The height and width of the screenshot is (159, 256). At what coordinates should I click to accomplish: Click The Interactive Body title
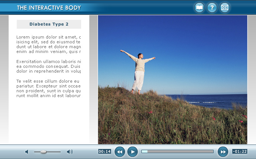coord(49,8)
